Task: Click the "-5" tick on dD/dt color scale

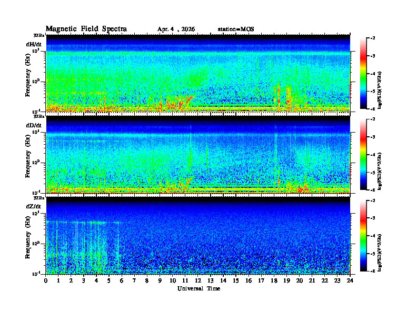Action: click(x=373, y=173)
